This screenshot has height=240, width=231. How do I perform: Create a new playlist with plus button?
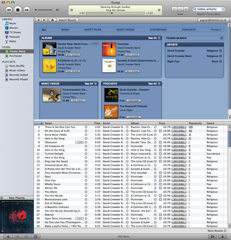[8, 236]
